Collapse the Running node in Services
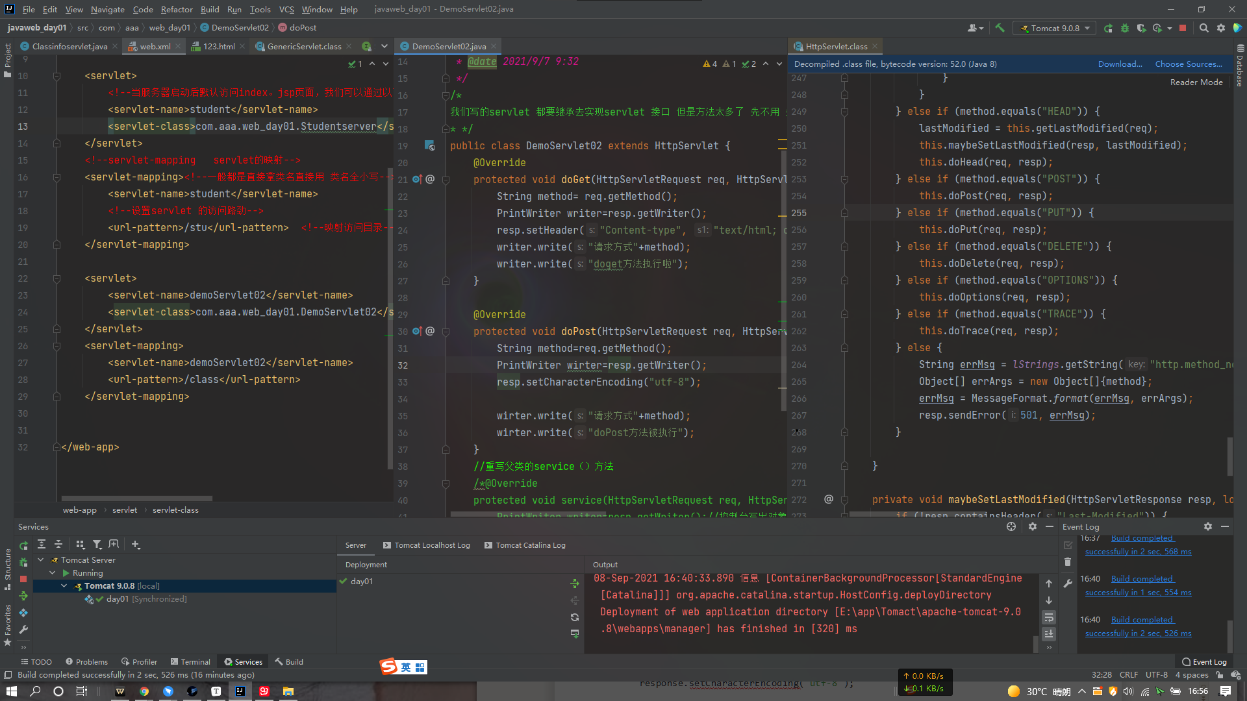 (53, 572)
